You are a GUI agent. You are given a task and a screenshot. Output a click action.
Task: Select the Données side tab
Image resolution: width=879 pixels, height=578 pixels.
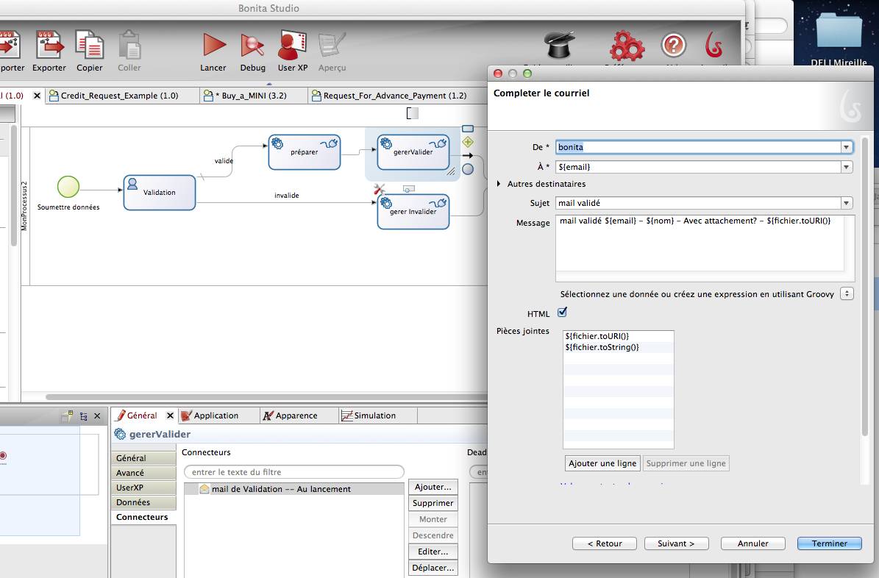click(x=133, y=502)
